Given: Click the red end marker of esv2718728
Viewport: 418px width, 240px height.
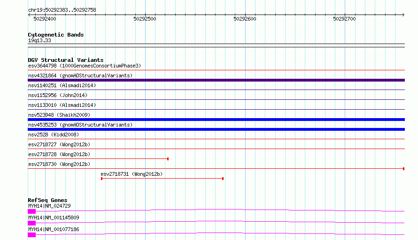Looking at the screenshot, I should (x=168, y=159).
